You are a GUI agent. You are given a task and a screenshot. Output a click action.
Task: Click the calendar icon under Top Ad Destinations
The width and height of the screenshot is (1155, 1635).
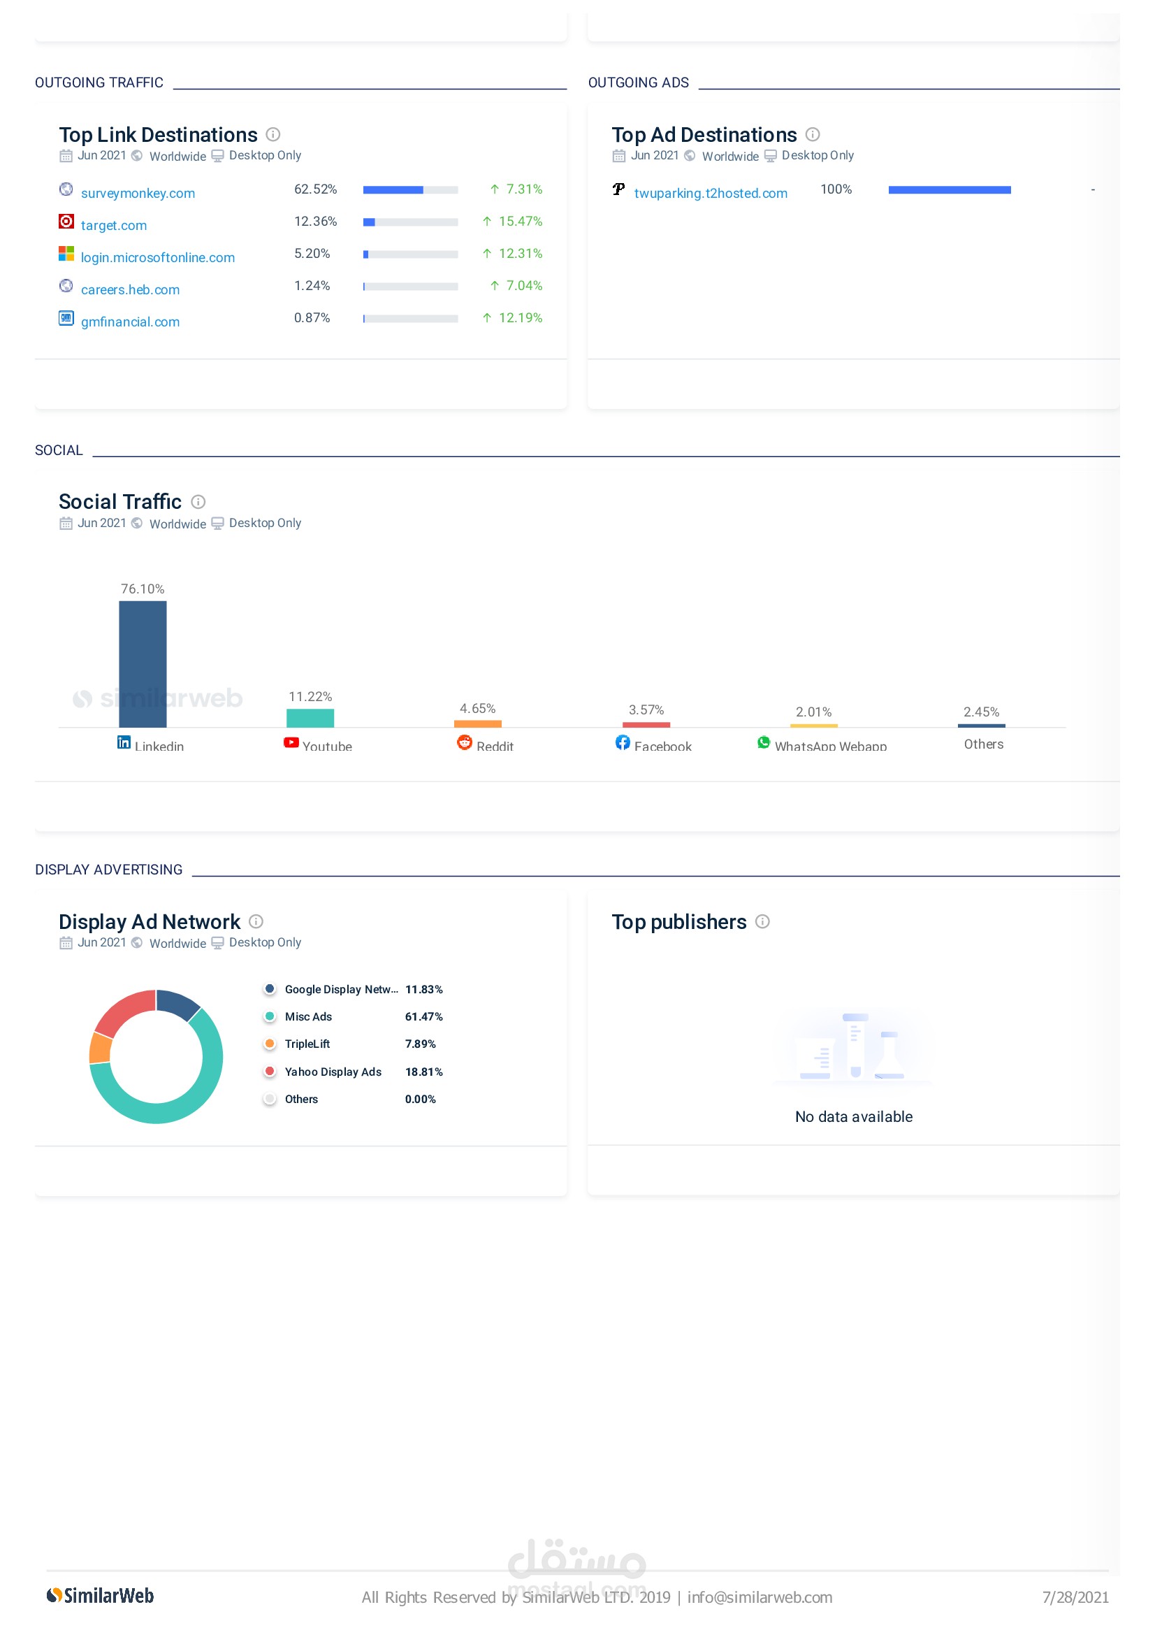point(619,156)
